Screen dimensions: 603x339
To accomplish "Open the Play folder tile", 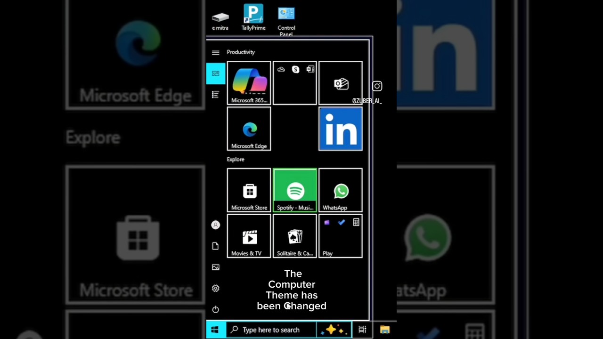I will click(x=341, y=236).
